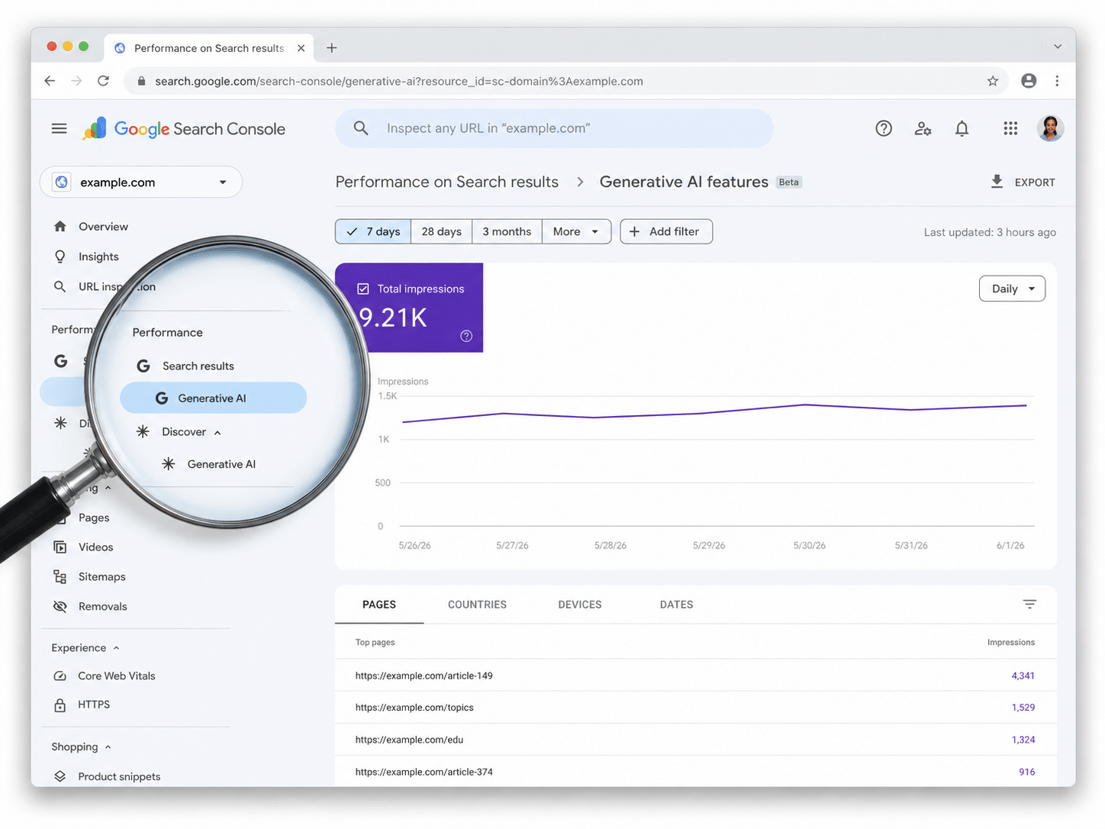This screenshot has width=1105, height=829.
Task: View site information lock icon
Action: [140, 81]
